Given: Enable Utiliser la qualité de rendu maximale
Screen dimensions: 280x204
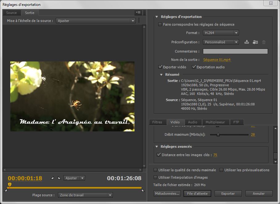Looking at the screenshot, I should [x=155, y=170].
